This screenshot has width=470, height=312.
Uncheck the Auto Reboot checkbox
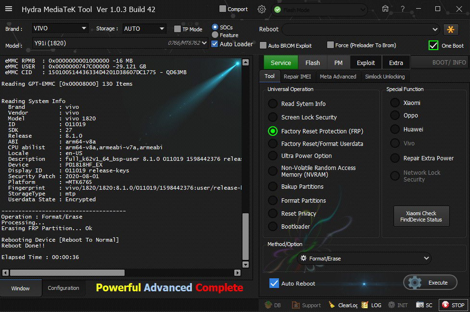click(x=274, y=283)
